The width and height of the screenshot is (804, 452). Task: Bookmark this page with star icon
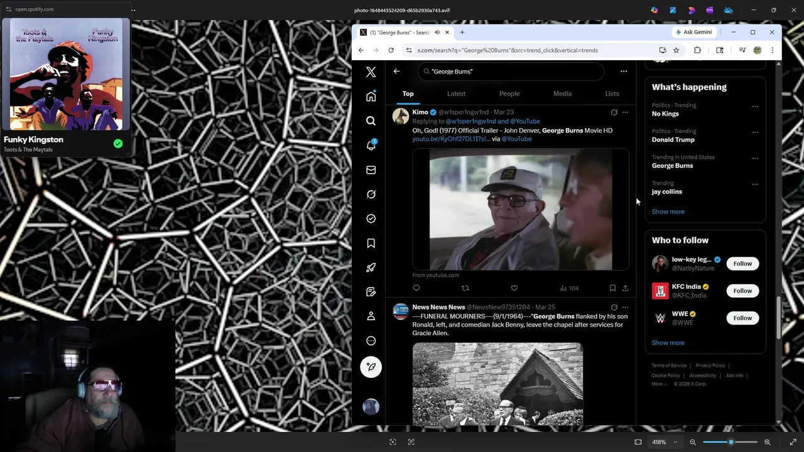click(x=676, y=50)
